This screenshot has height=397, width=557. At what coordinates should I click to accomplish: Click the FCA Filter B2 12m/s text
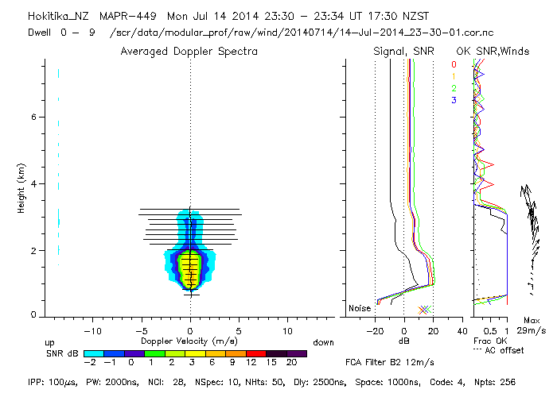coord(390,362)
